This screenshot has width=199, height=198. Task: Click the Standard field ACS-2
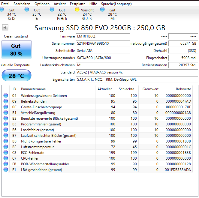pos(137,72)
